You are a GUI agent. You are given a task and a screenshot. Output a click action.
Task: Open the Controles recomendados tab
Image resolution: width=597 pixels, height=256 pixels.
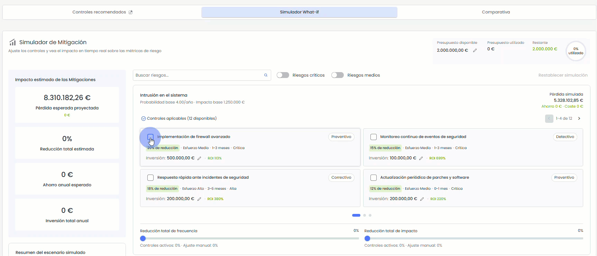coord(102,12)
